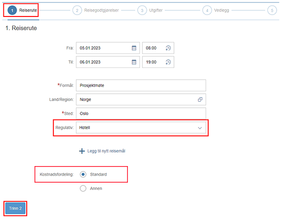The height and width of the screenshot is (220, 282).
Task: Click step 1 circle Reiserute
Action: coord(12,10)
